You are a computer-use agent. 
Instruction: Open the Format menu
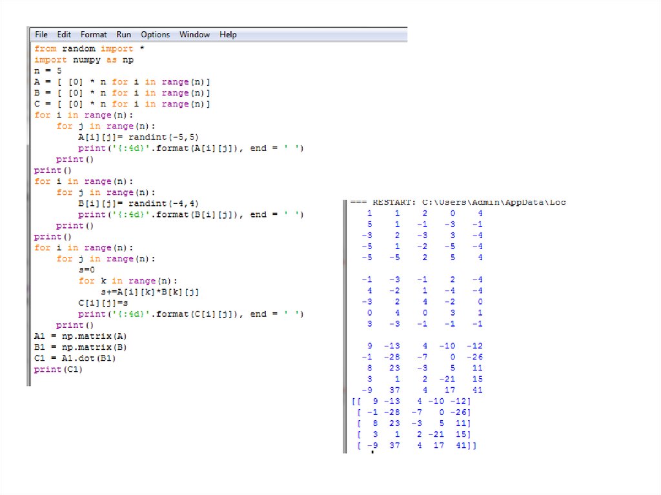[94, 35]
